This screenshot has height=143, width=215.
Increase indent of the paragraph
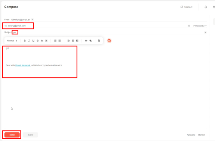pyautogui.click(x=77, y=41)
